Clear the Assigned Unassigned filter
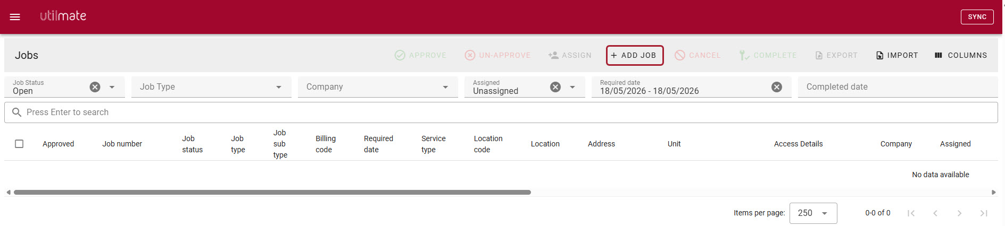 (x=555, y=87)
